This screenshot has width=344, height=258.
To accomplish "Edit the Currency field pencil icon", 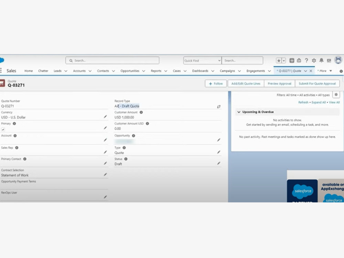I will pos(105,117).
